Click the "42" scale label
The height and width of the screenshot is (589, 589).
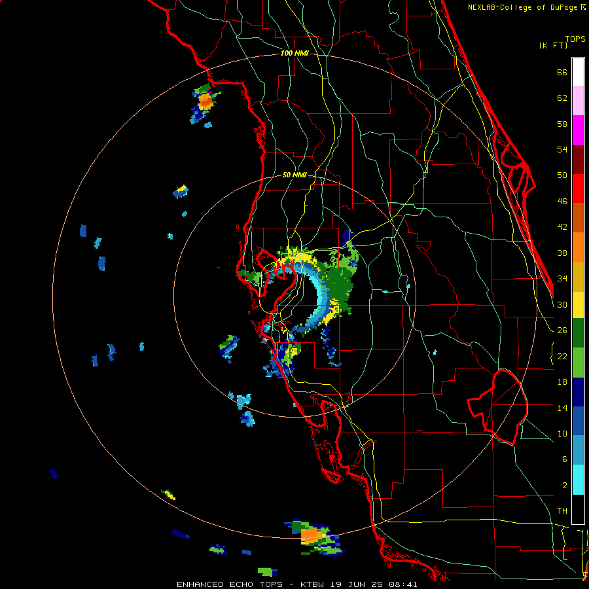point(562,227)
